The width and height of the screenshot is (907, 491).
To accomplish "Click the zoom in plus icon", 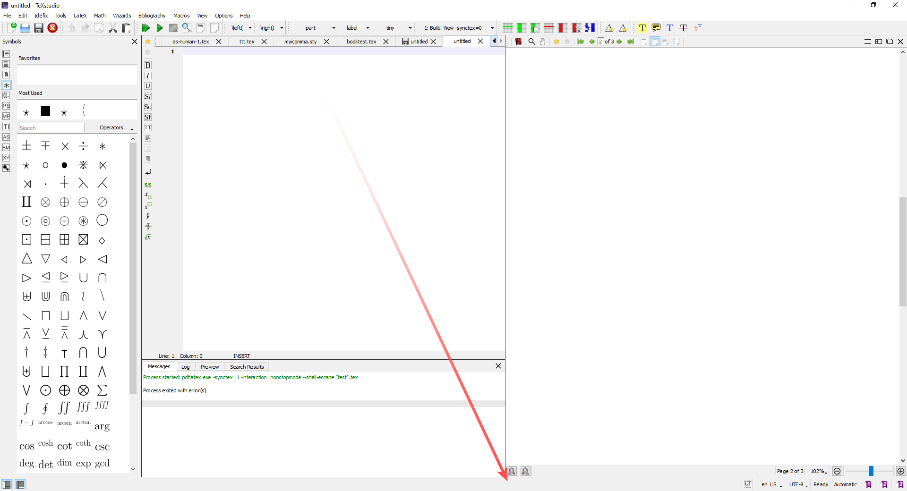I will [901, 471].
